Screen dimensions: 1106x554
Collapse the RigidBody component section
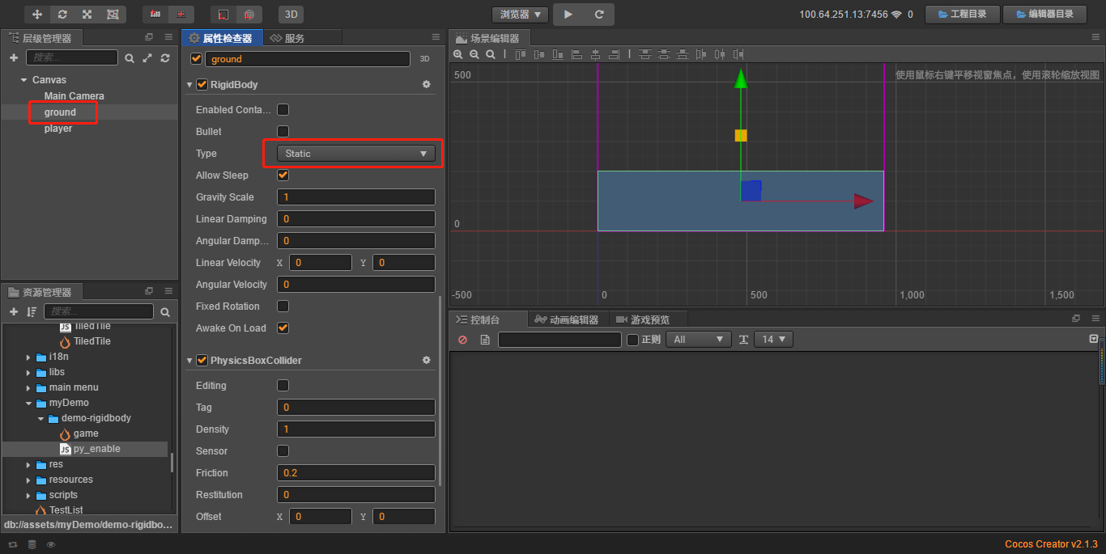(189, 85)
